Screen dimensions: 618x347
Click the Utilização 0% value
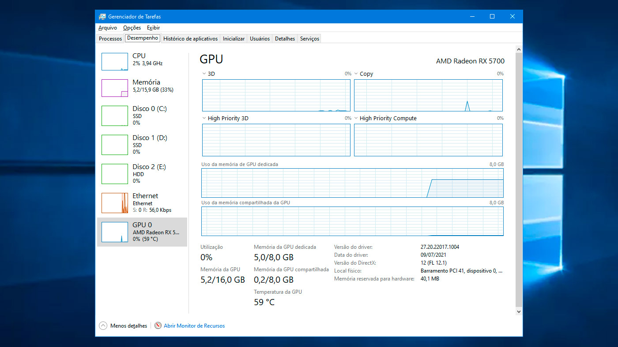[207, 257]
